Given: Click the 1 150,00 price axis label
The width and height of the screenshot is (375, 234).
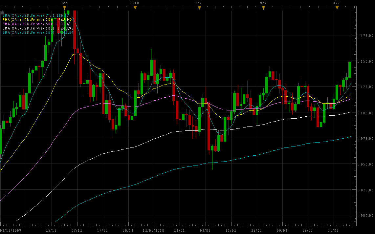Looking at the screenshot, I should (x=365, y=61).
